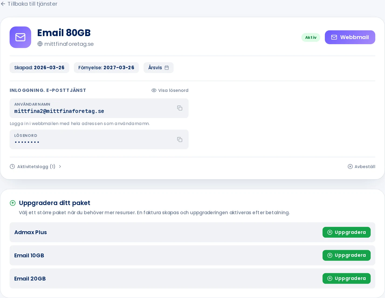Screen dimensions: 385x298
Task: Click the Email 80GB service title
Action: click(x=64, y=33)
